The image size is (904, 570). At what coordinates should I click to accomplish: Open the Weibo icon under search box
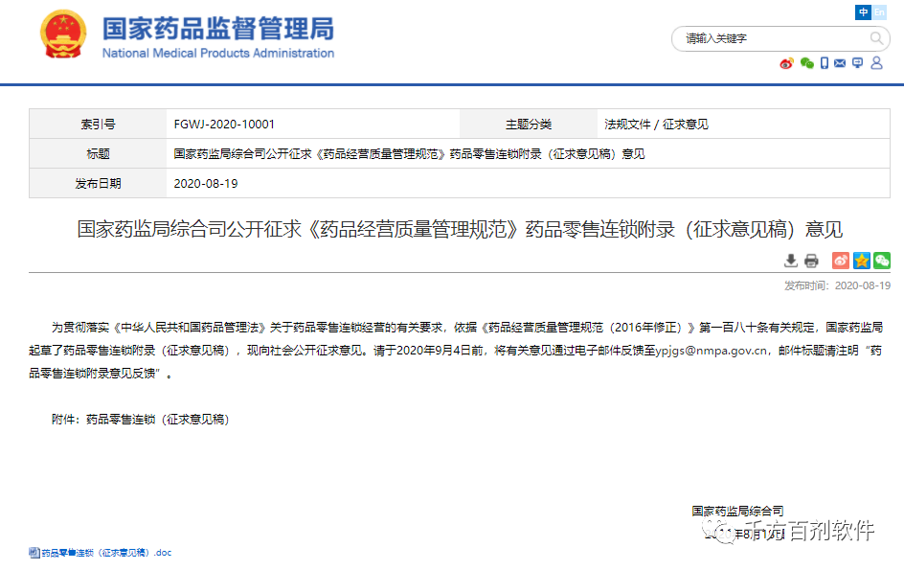(x=786, y=63)
